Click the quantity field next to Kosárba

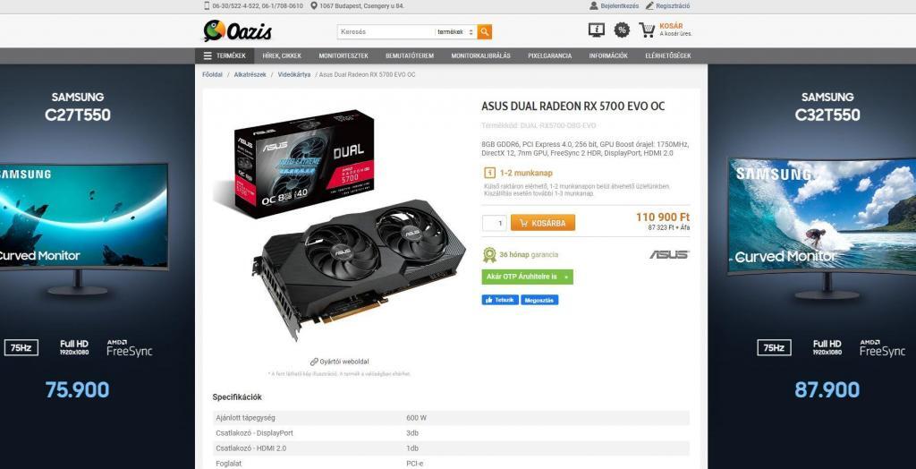[x=494, y=223]
